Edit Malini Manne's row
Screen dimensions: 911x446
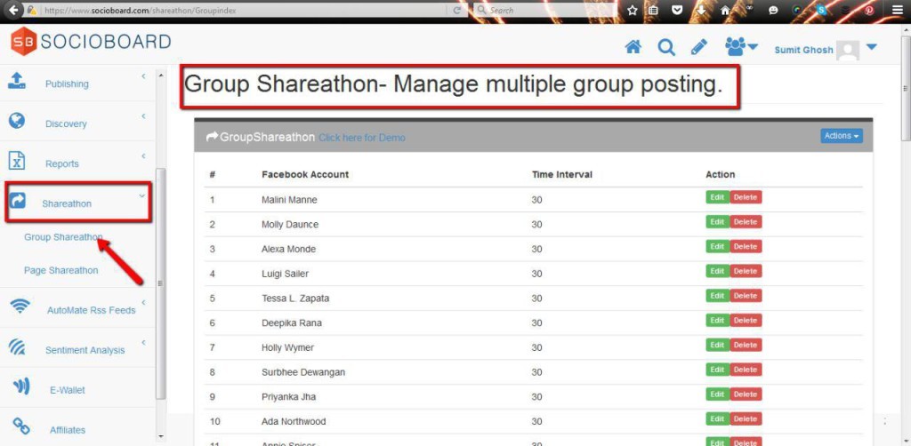point(718,197)
